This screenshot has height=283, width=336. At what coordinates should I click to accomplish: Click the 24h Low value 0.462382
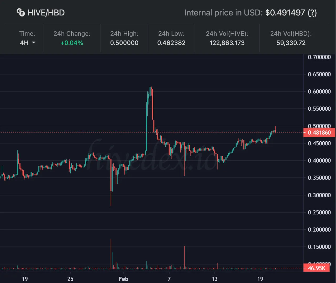pyautogui.click(x=171, y=43)
